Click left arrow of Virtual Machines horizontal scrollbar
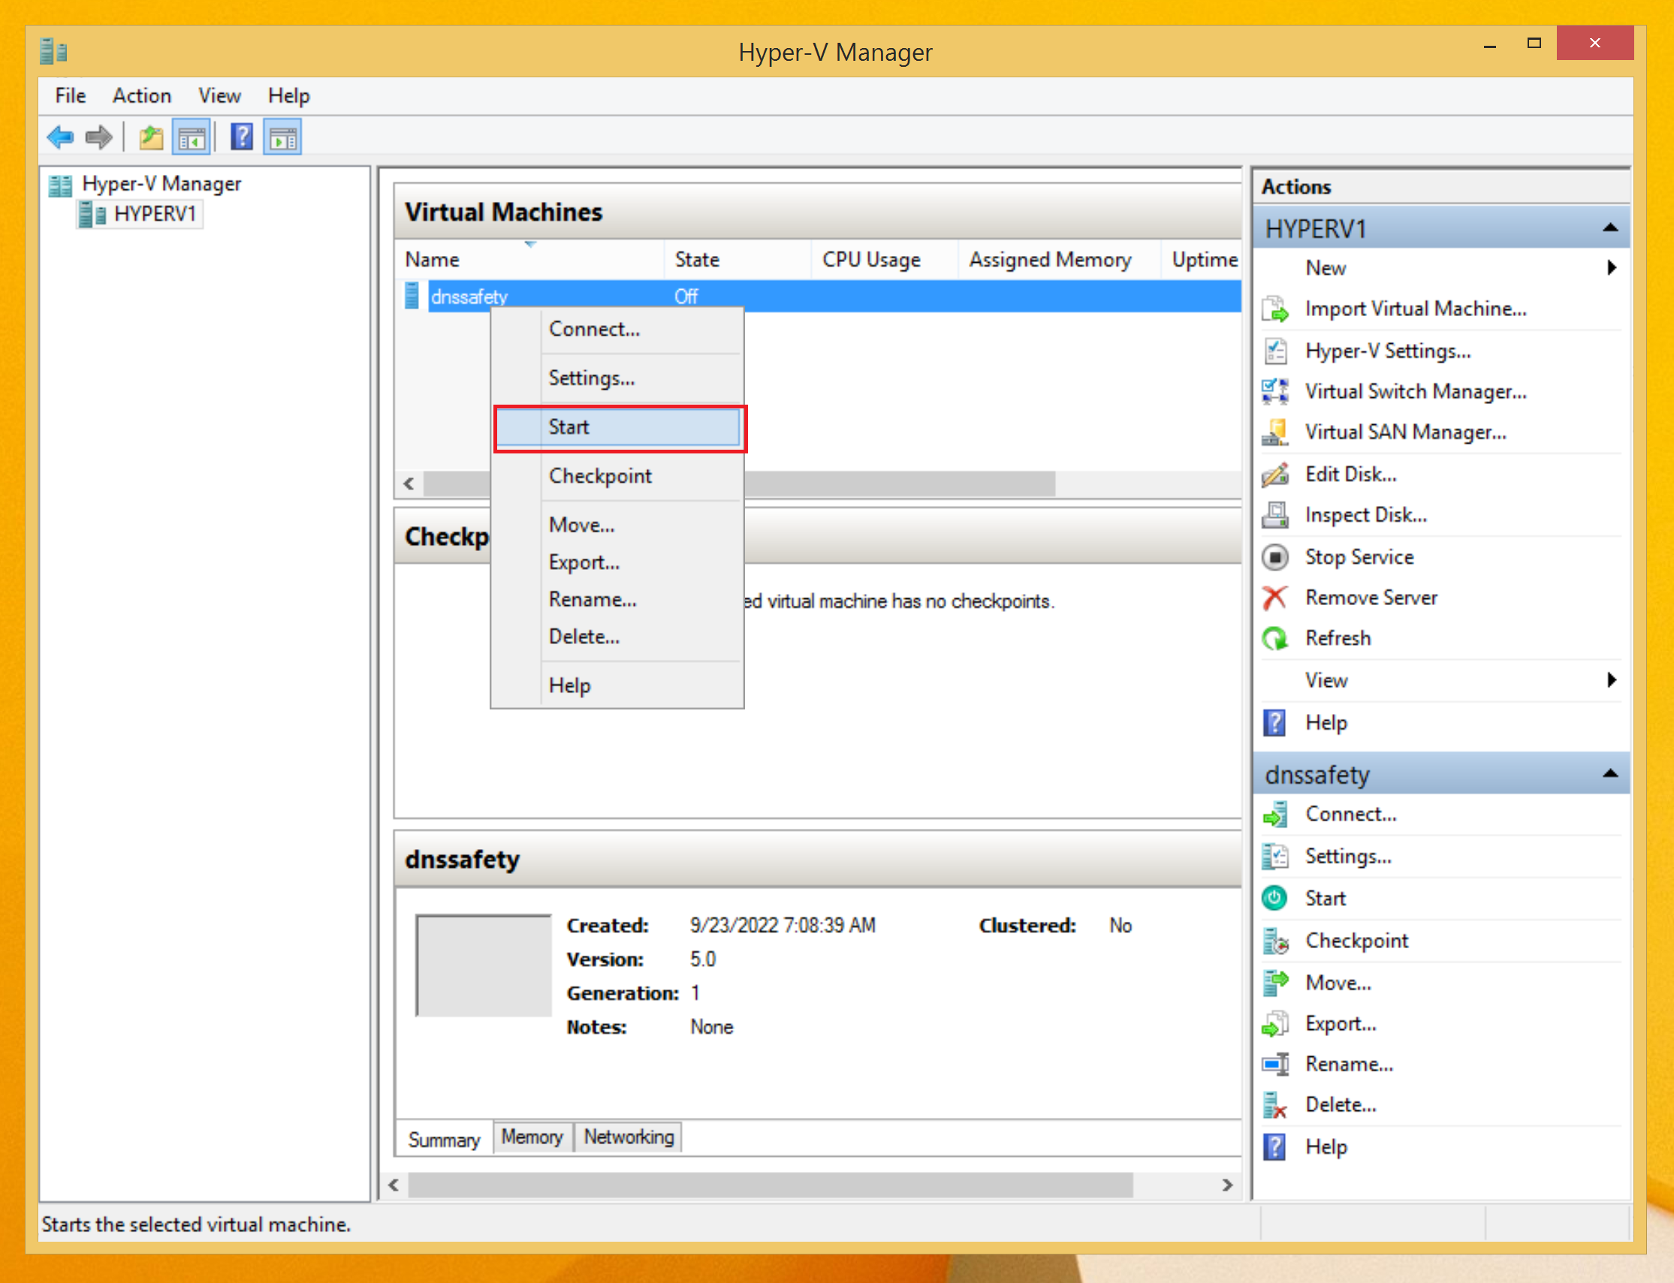The image size is (1674, 1283). 409,483
